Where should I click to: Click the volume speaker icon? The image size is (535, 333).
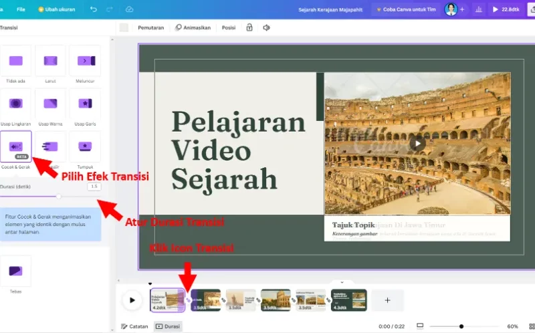(x=266, y=27)
